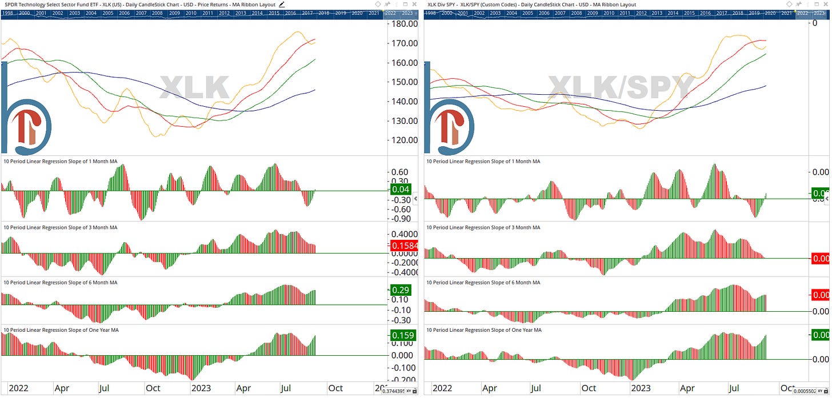Click green 0.159 value tag on XLK
Image resolution: width=832 pixels, height=398 pixels.
[403, 335]
